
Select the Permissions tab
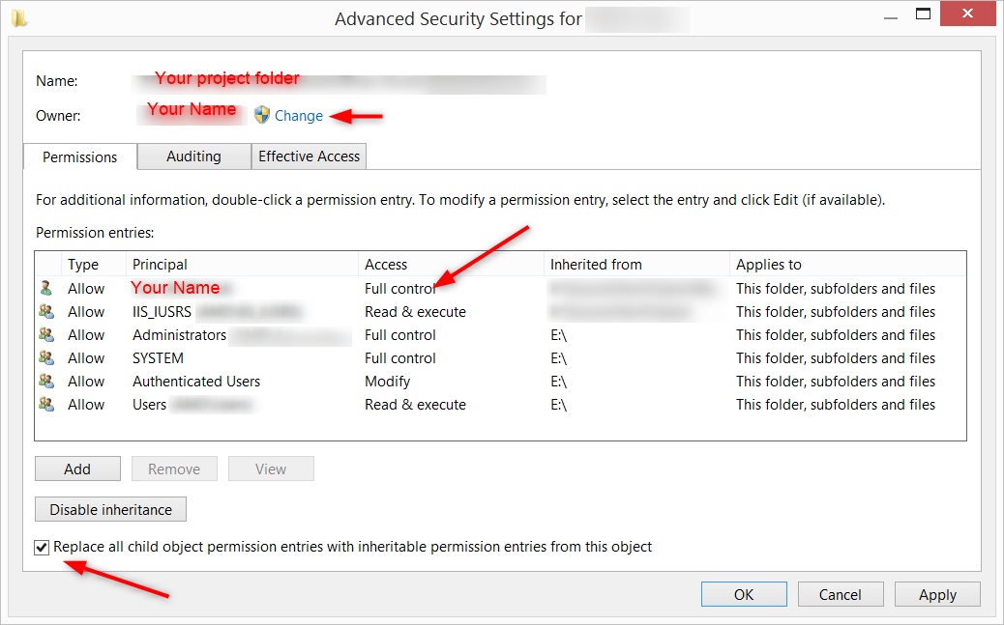pyautogui.click(x=80, y=157)
